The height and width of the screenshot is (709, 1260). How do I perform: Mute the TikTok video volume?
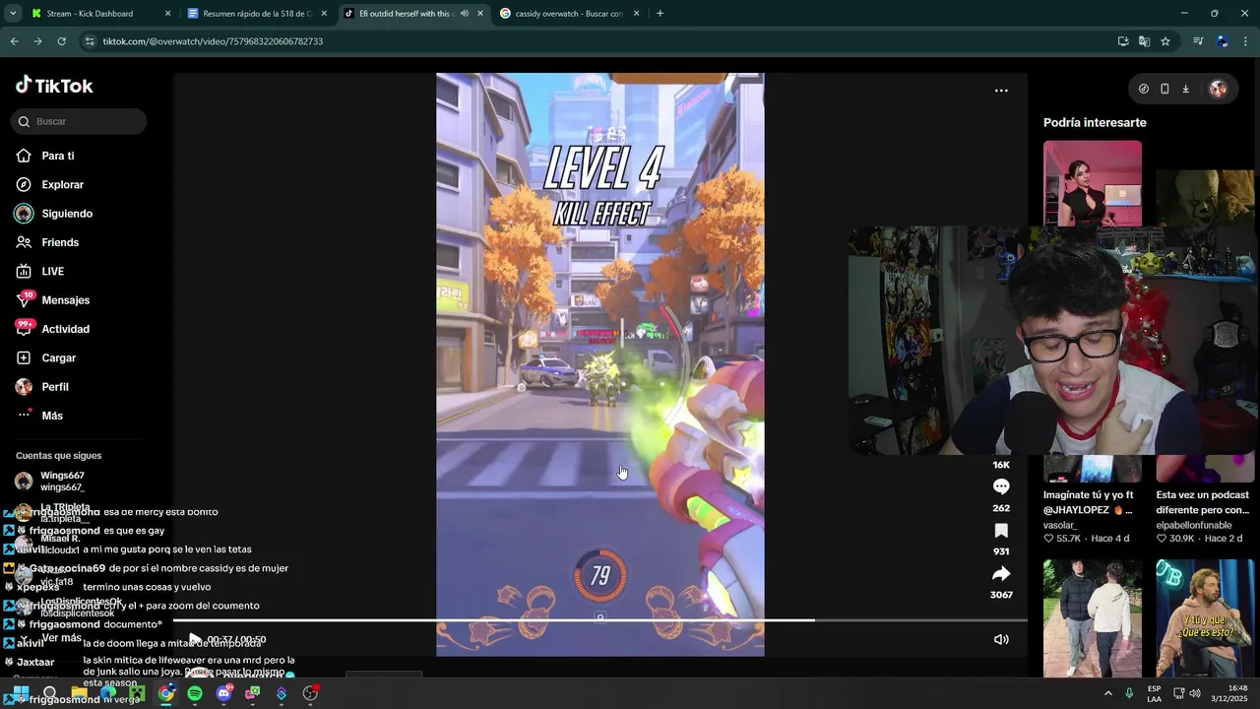(1001, 639)
